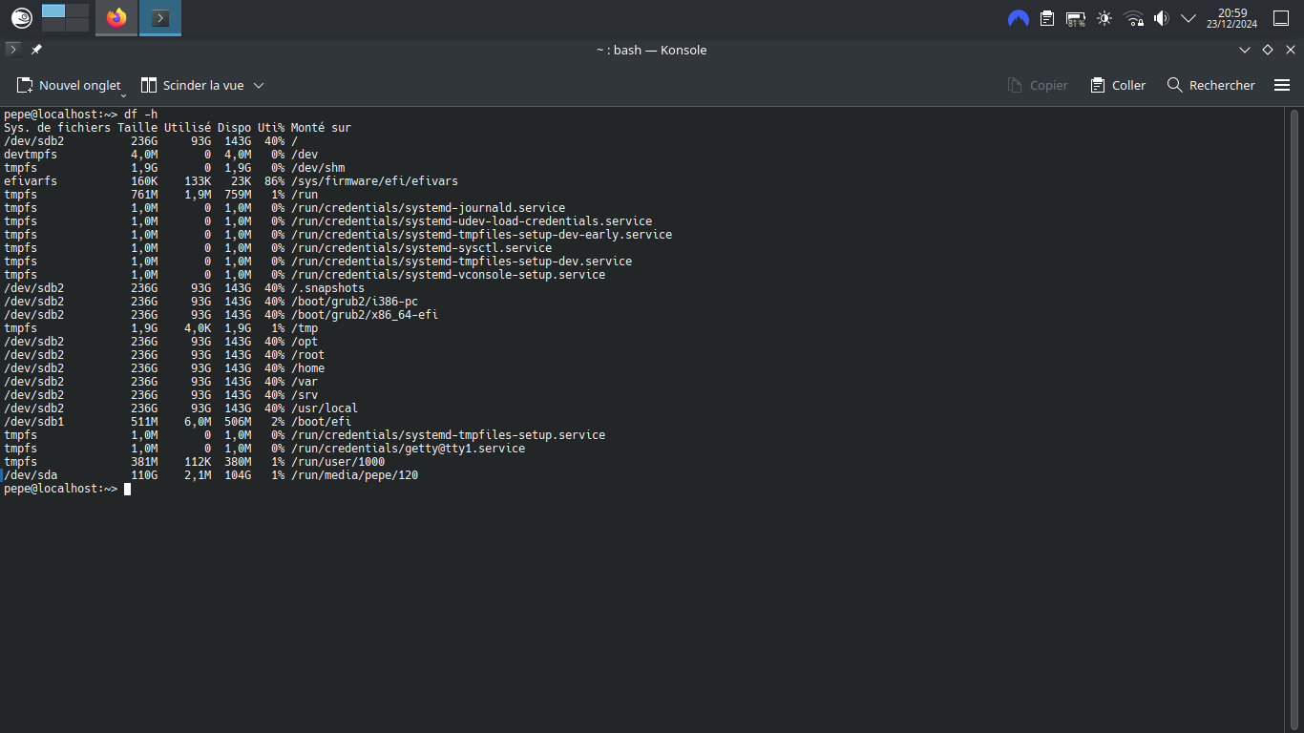Open the clipboard tray icon
Image resolution: width=1304 pixels, height=733 pixels.
pos(1047,18)
